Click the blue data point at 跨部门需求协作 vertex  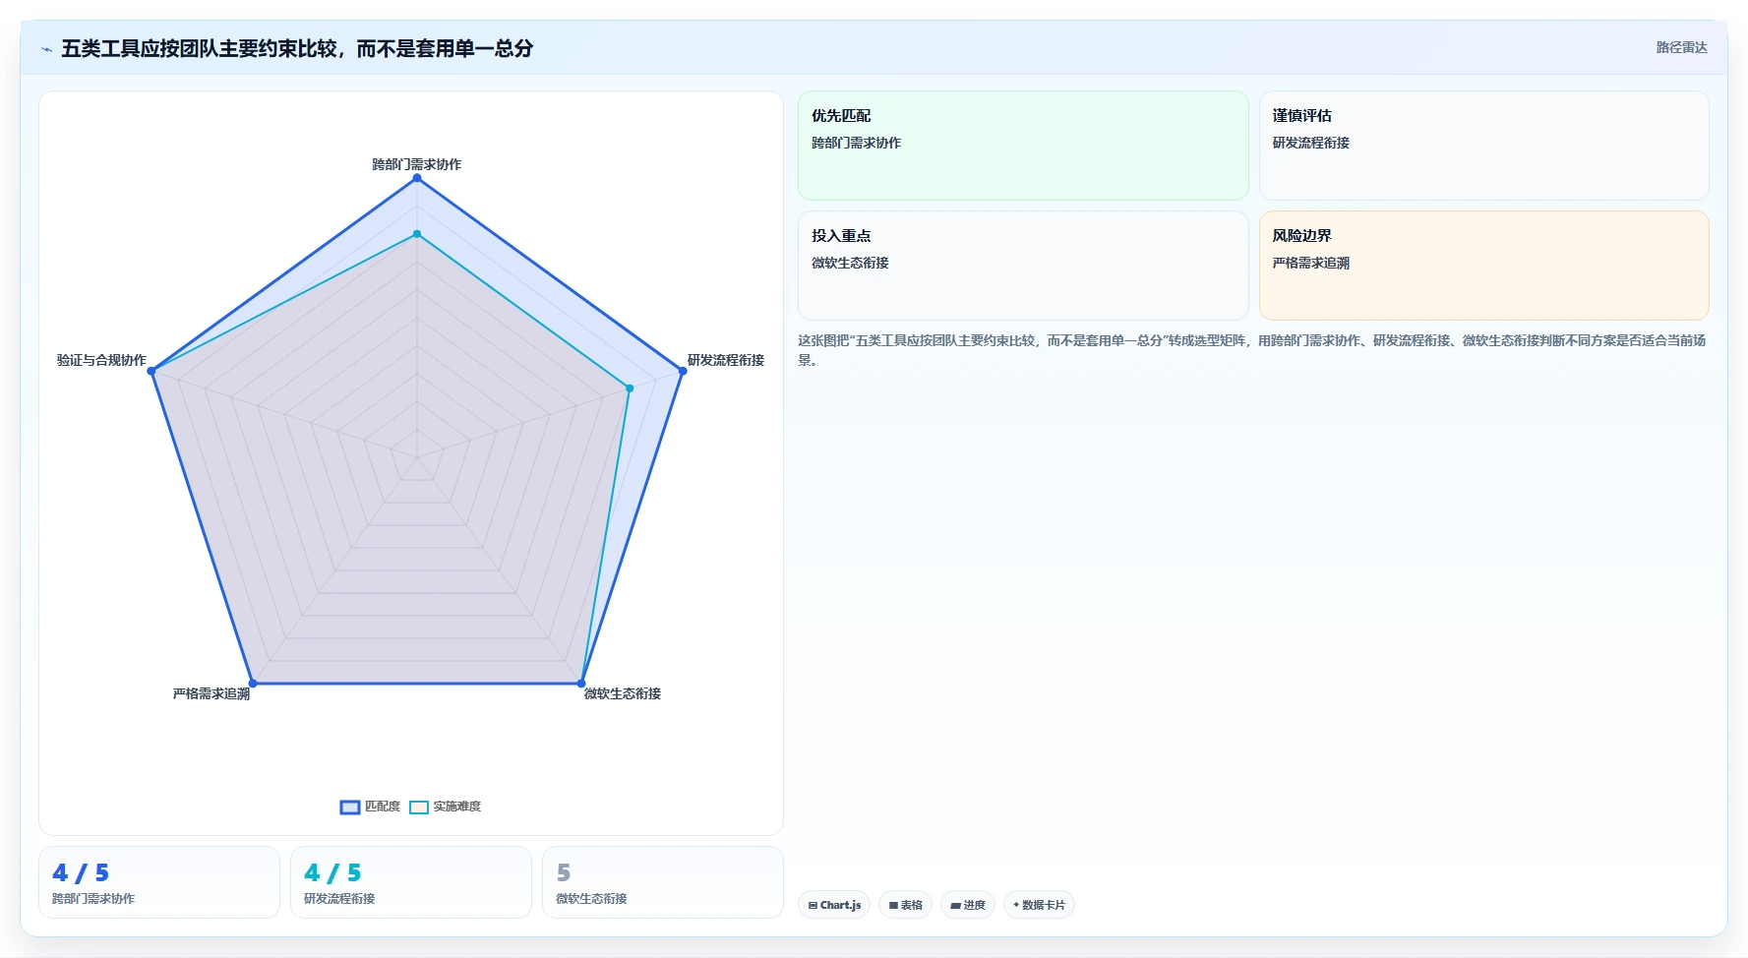point(417,178)
